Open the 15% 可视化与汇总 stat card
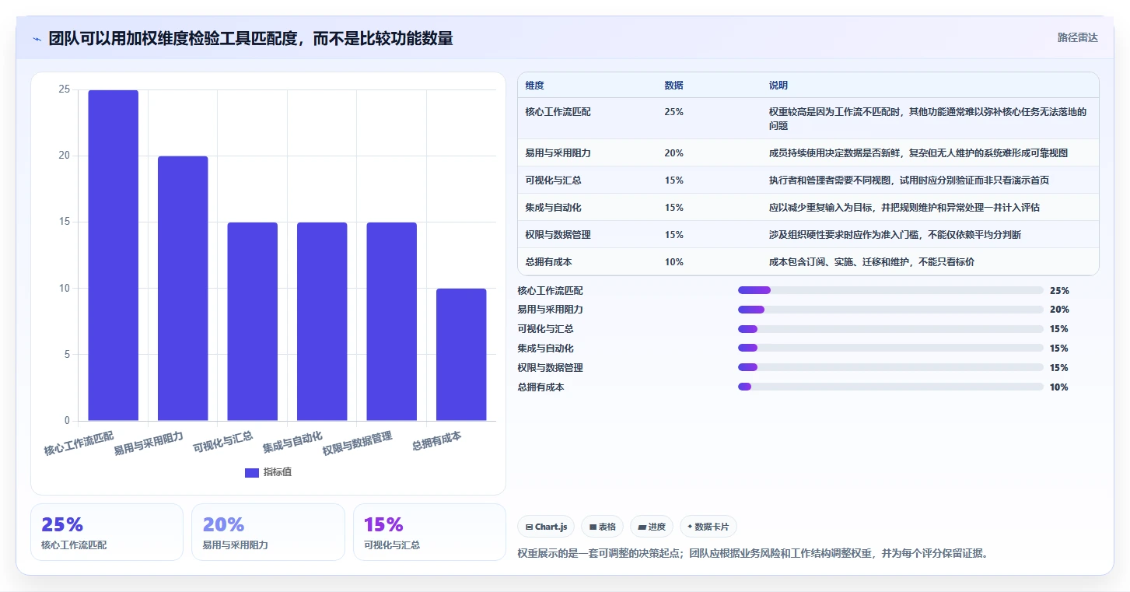This screenshot has width=1130, height=592. click(x=429, y=532)
